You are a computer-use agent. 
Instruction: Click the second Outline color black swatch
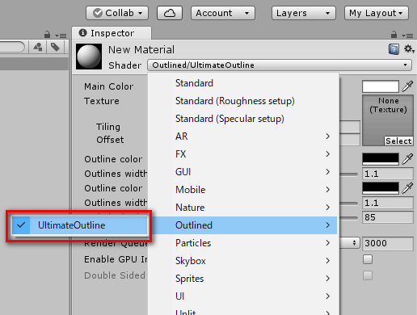point(381,188)
